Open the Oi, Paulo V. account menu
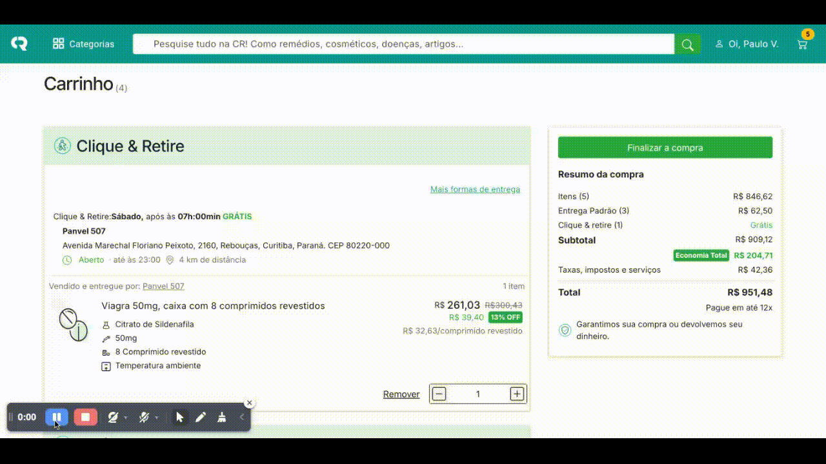This screenshot has height=464, width=826. coord(747,44)
